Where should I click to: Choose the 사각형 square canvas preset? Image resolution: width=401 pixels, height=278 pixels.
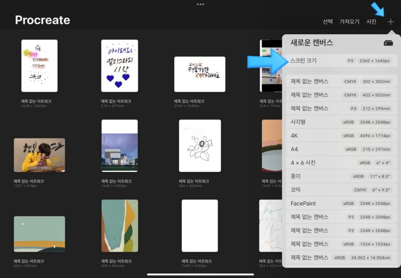coord(341,122)
